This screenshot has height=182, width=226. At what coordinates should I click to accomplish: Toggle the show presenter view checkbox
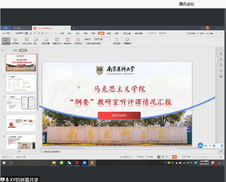pos(86,44)
